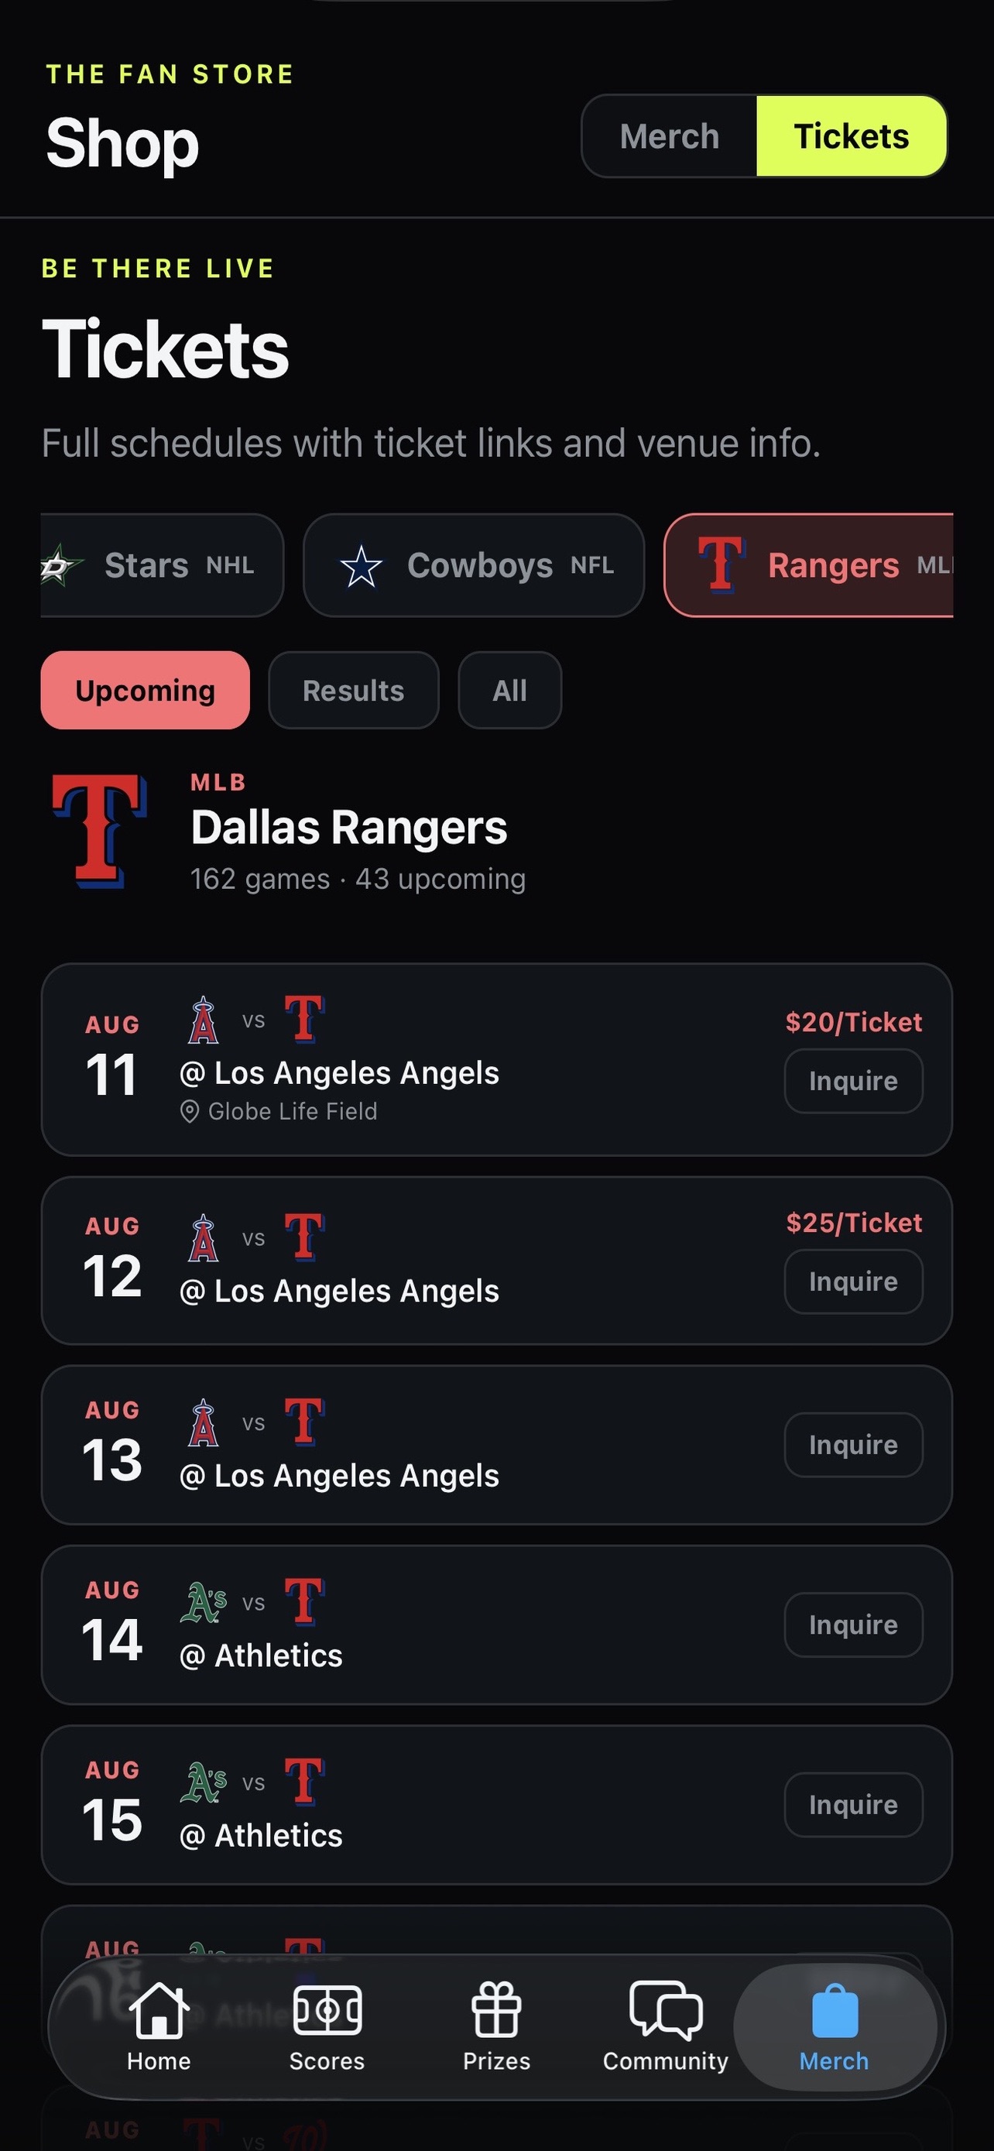994x2151 pixels.
Task: Open the Community chat bubbles icon
Action: click(x=665, y=2009)
